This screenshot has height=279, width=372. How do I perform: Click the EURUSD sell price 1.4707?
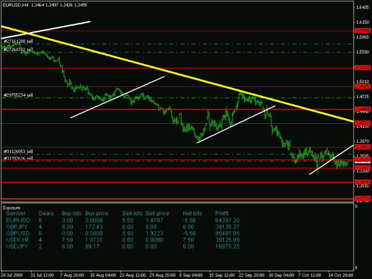tap(154, 220)
